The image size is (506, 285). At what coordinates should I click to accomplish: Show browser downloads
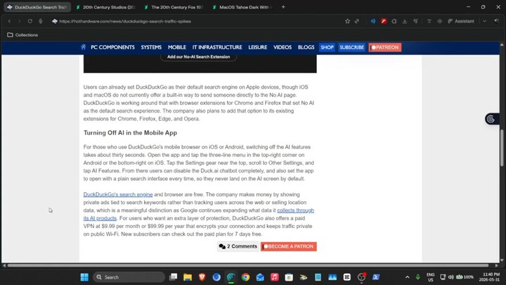(405, 21)
